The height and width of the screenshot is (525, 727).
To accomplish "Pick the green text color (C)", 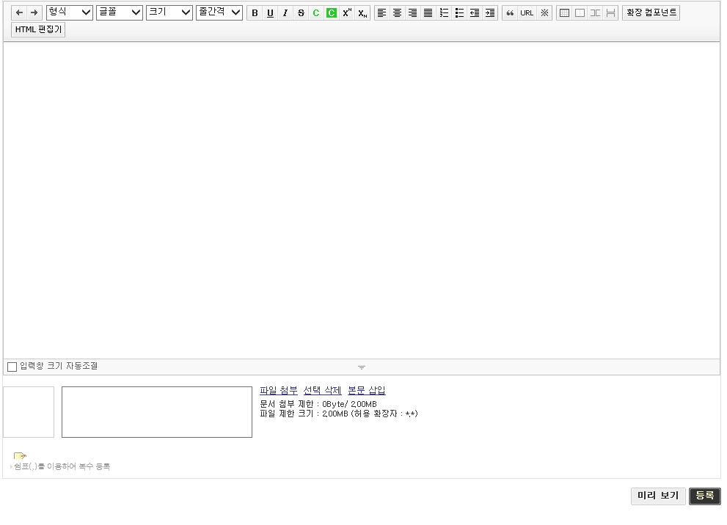I will pyautogui.click(x=316, y=13).
